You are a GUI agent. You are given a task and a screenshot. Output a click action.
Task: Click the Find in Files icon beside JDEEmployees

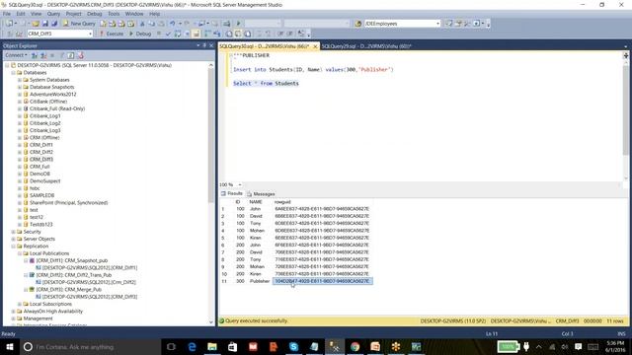pyautogui.click(x=357, y=24)
